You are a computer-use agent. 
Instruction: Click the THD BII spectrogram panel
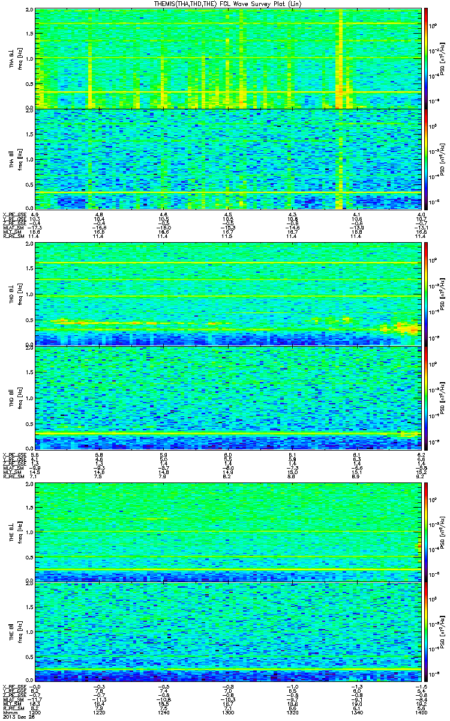click(x=228, y=397)
